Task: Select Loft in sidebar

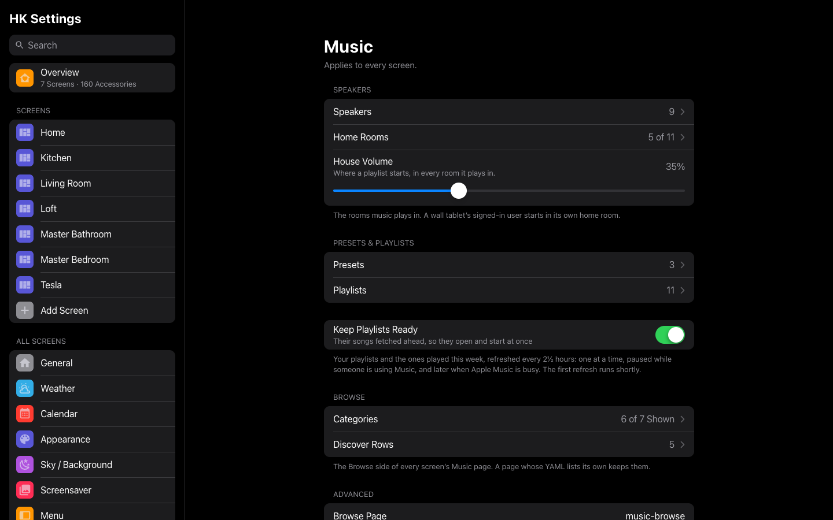Action: pyautogui.click(x=92, y=209)
